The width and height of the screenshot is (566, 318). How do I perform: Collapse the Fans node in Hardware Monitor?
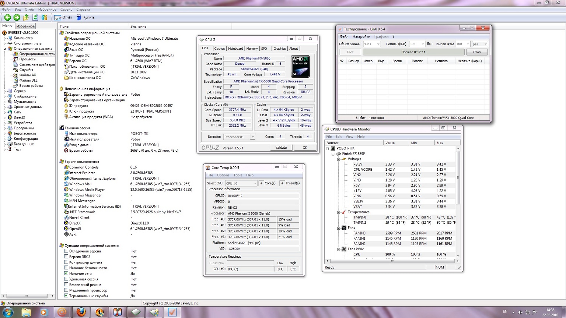[x=338, y=228]
